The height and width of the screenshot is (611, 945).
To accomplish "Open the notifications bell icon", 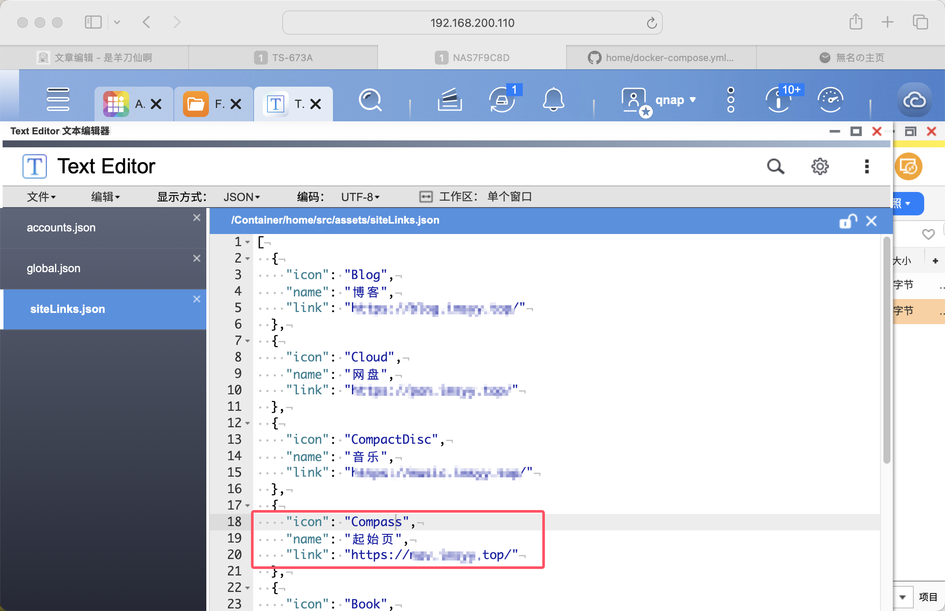I will click(554, 100).
